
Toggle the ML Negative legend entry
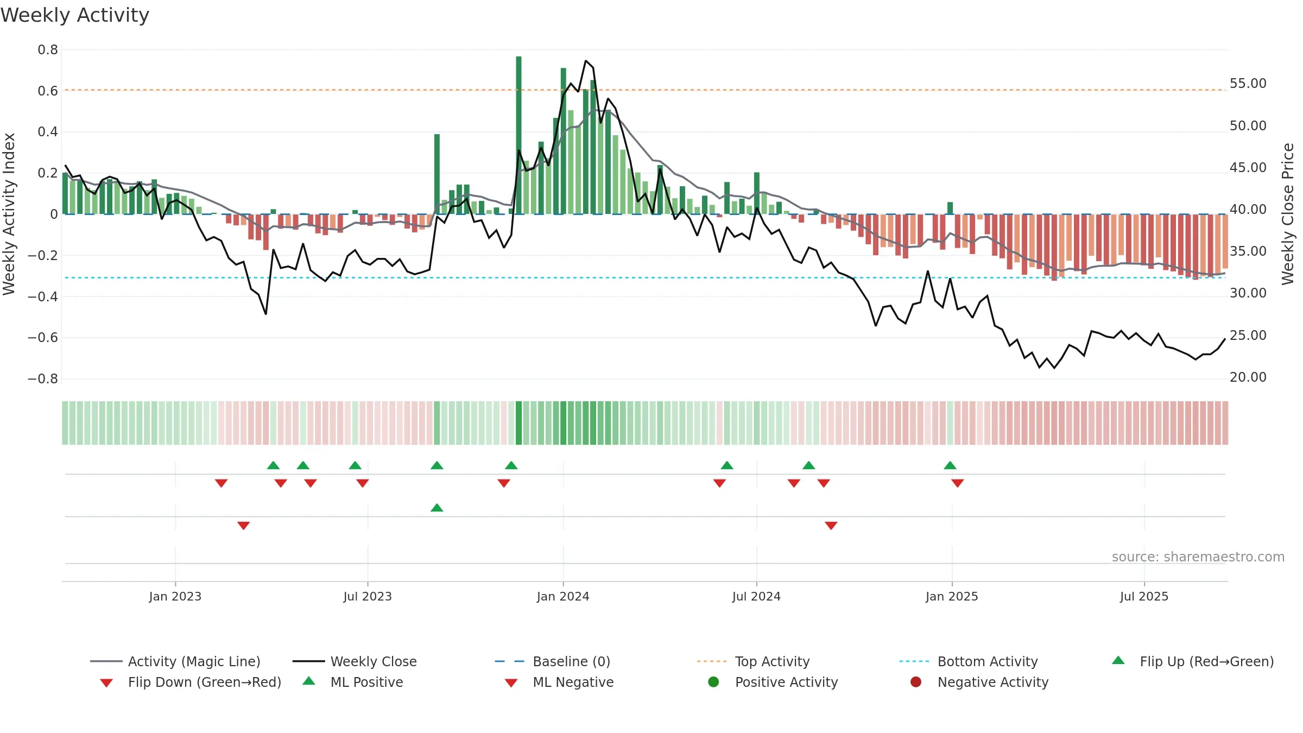point(559,682)
